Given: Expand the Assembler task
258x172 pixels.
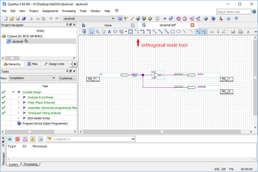Looking at the screenshot, I should 19,108.
